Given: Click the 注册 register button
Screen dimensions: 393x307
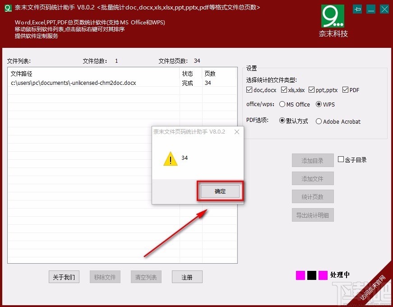Looking at the screenshot, I should 187,277.
